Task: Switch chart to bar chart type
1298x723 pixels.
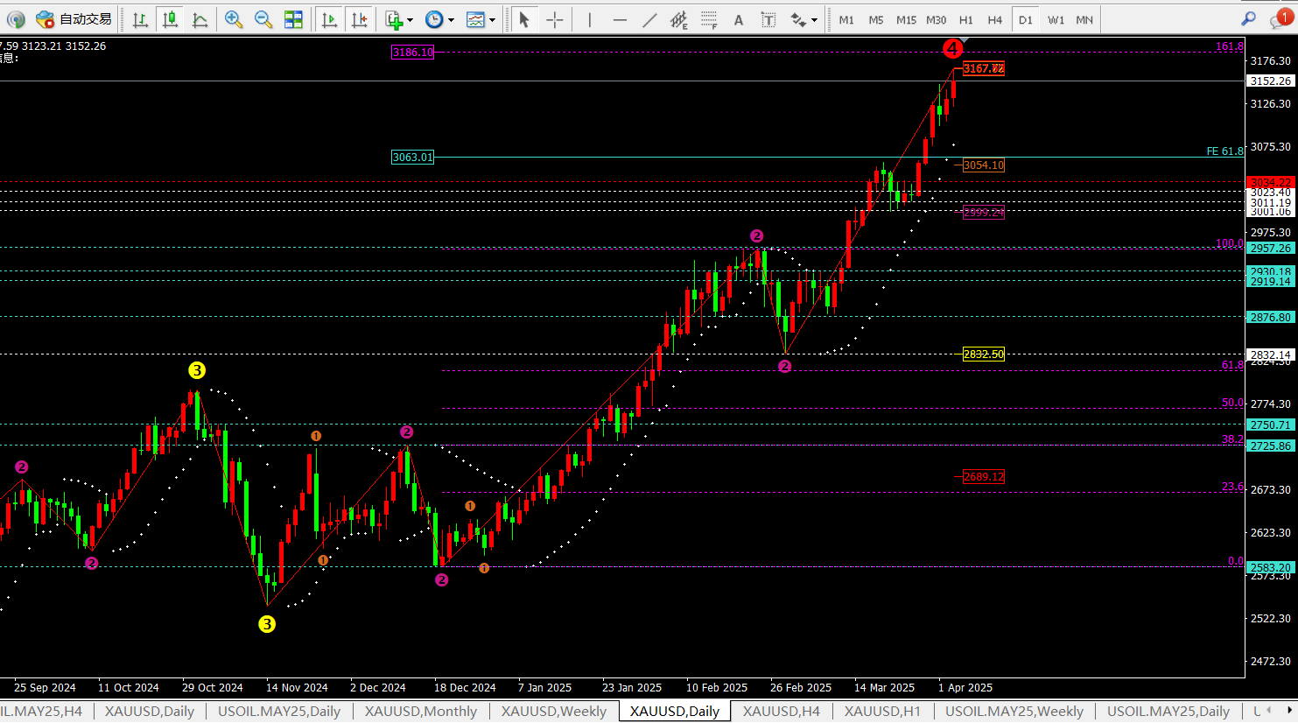Action: click(x=140, y=19)
